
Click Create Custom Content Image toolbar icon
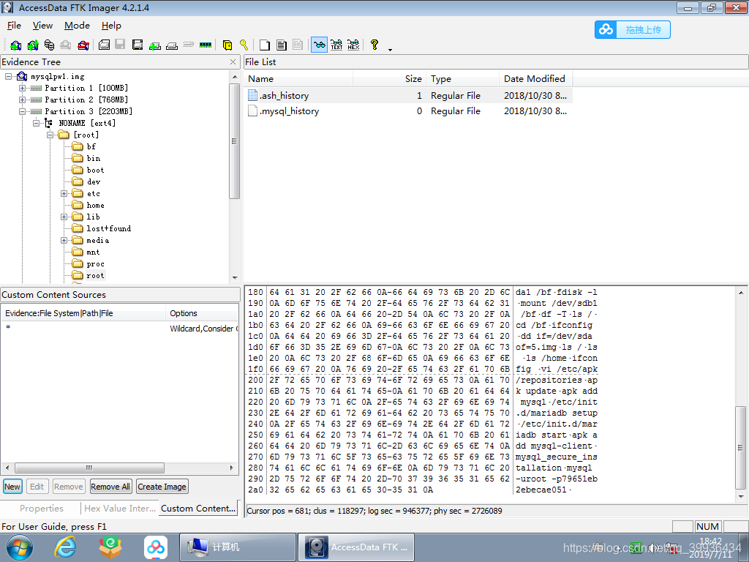coord(172,45)
